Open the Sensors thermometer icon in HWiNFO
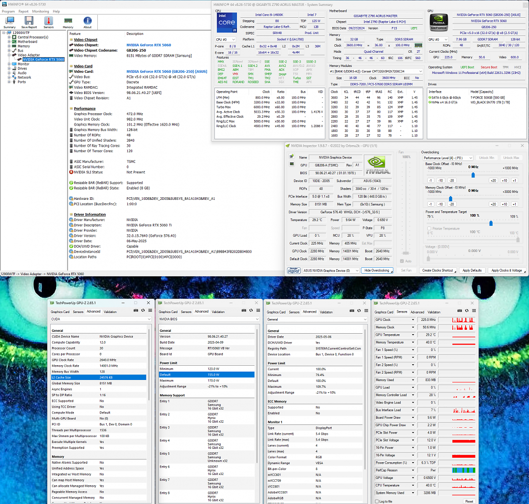The image size is (529, 504). 48,22
